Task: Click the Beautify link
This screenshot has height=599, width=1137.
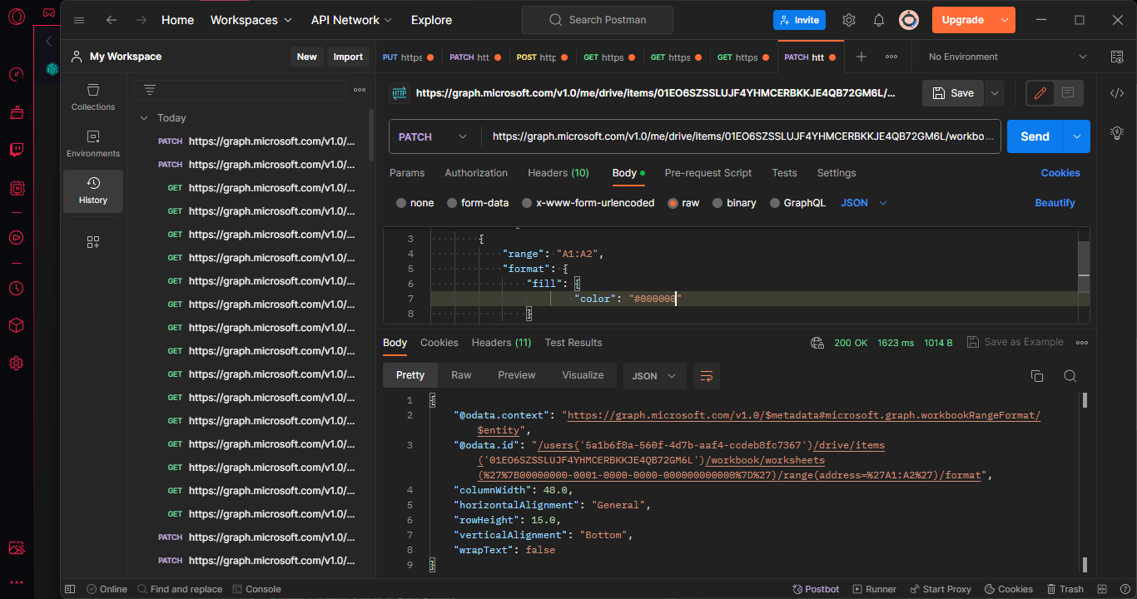Action: [x=1055, y=203]
